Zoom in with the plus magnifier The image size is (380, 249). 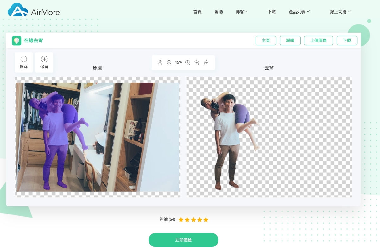[x=187, y=63]
